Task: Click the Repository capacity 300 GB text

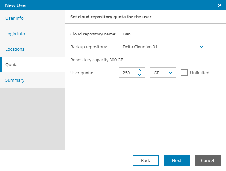Action: click(x=97, y=60)
